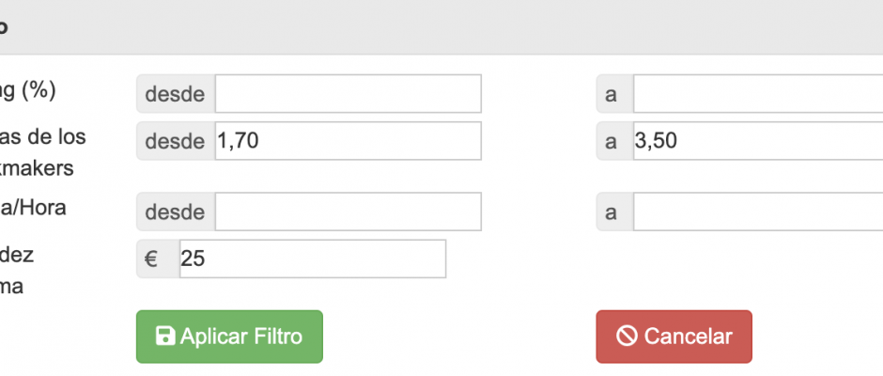Focus the Hora row's empty 'desde' field
Screen dimensions: 883x376
[x=348, y=211]
